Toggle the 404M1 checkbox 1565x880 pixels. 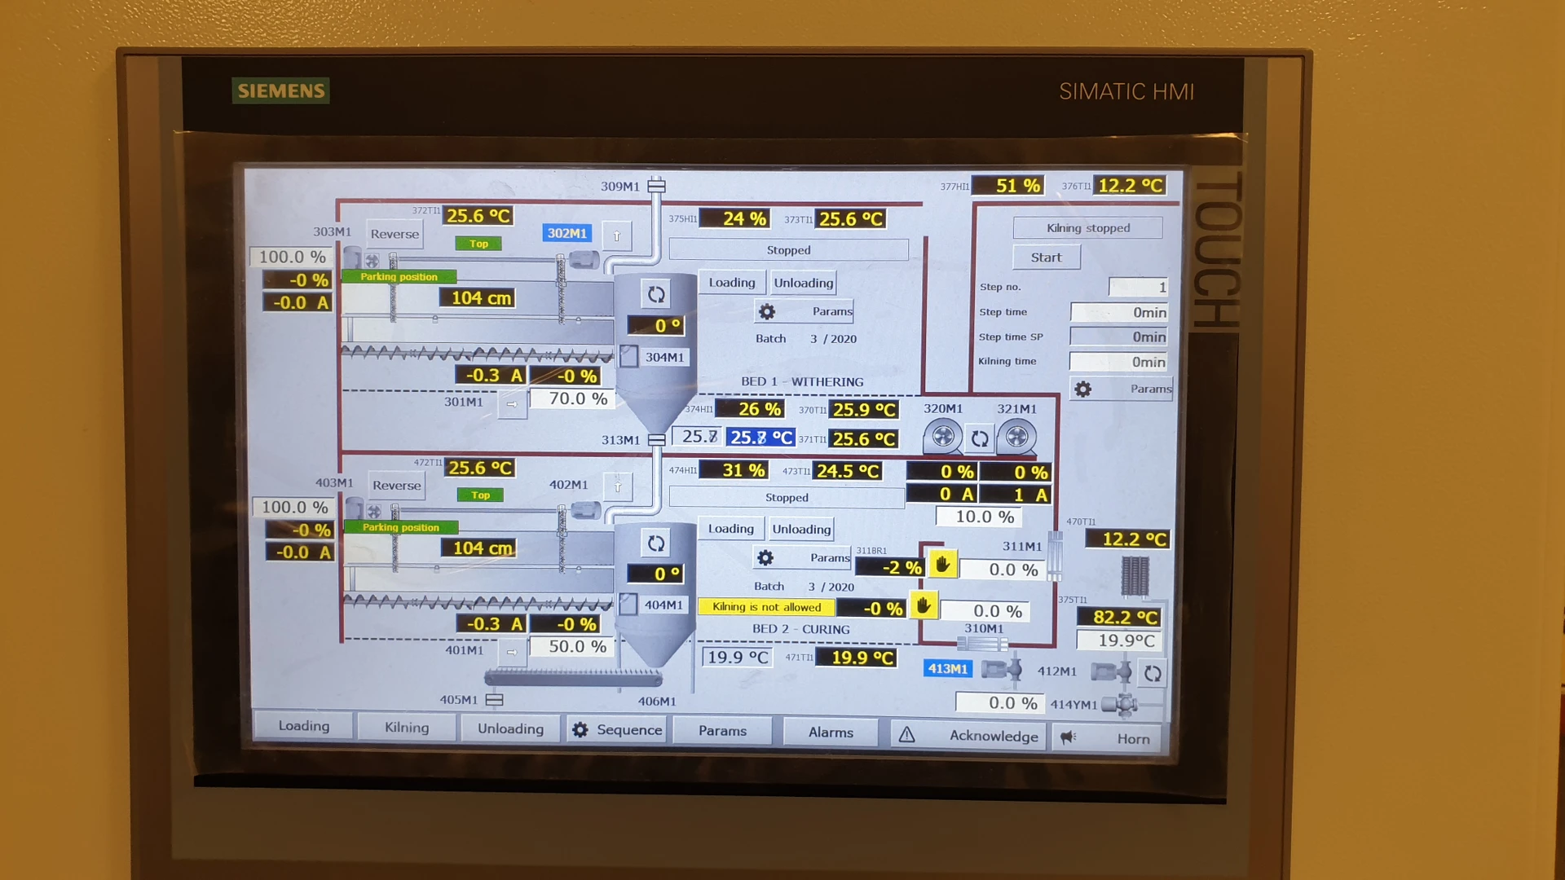pos(628,605)
